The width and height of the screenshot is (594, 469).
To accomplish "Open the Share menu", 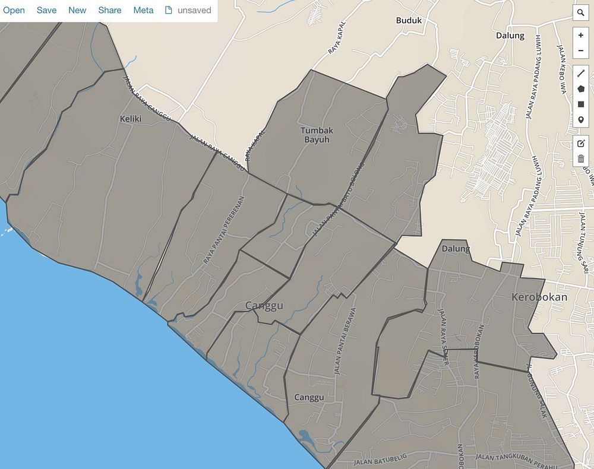I will tap(110, 10).
